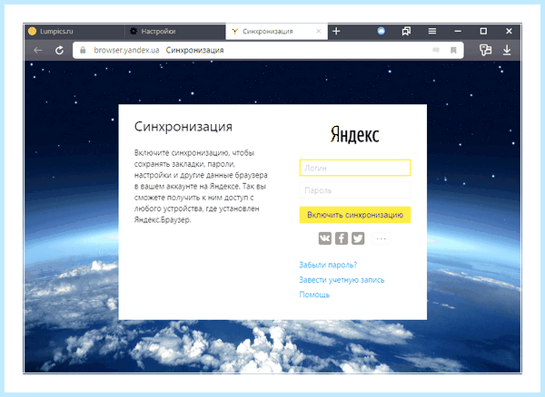This screenshot has height=397, width=545.
Task: Focus the Логин input field
Action: [x=355, y=168]
